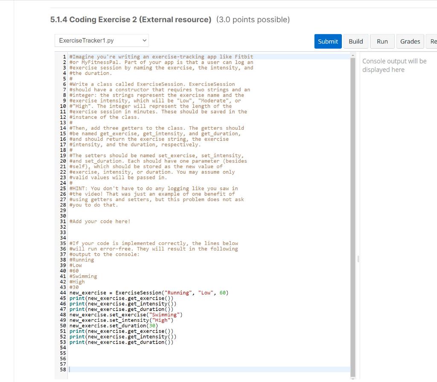Click line number 1 in the gutter
Viewport: 437px width, 382px height.
[x=63, y=56]
